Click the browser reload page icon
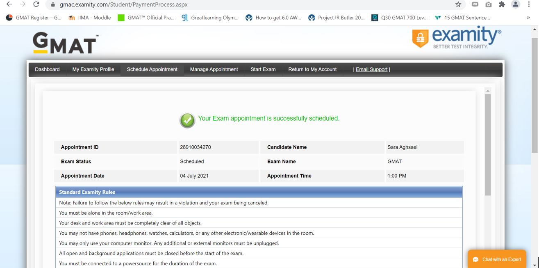 [36, 5]
